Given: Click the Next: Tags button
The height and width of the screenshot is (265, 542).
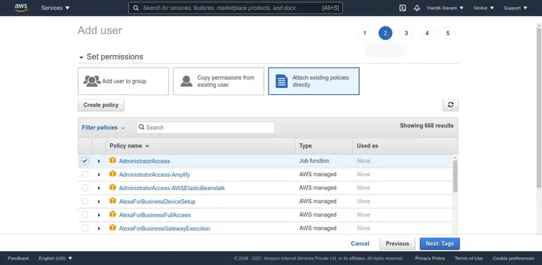Looking at the screenshot, I should point(440,243).
